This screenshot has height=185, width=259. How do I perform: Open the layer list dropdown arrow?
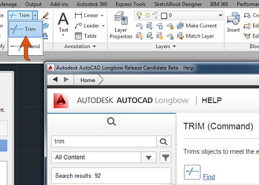[x=220, y=15]
